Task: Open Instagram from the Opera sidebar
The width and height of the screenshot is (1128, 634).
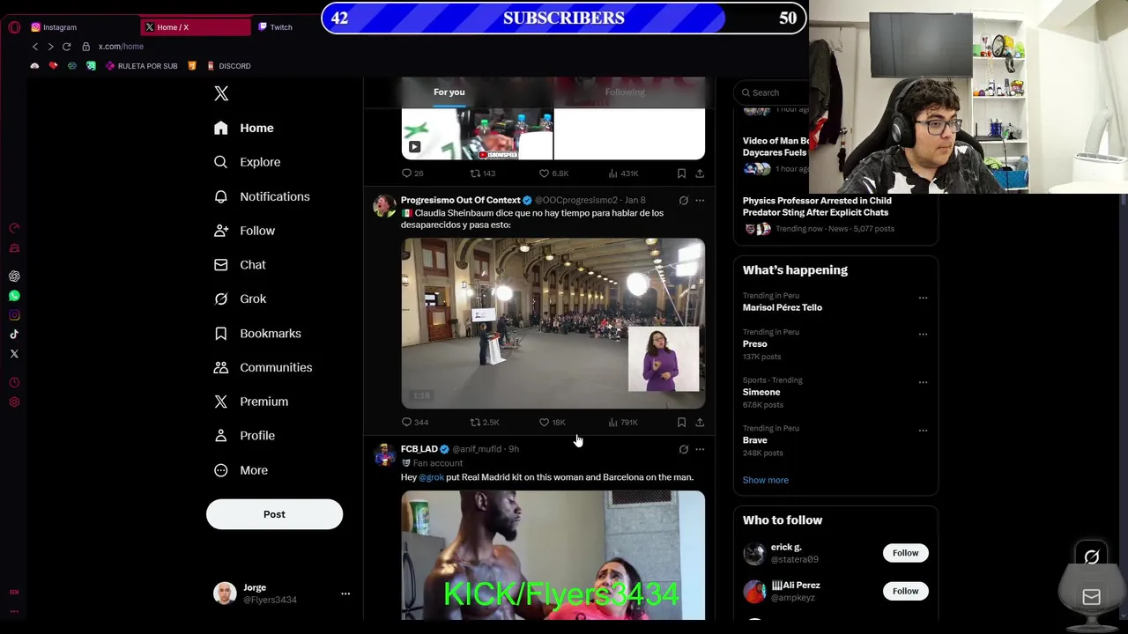Action: click(x=14, y=315)
